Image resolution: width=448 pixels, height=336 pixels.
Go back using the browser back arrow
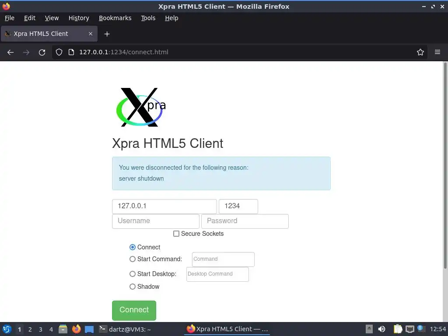(x=10, y=52)
